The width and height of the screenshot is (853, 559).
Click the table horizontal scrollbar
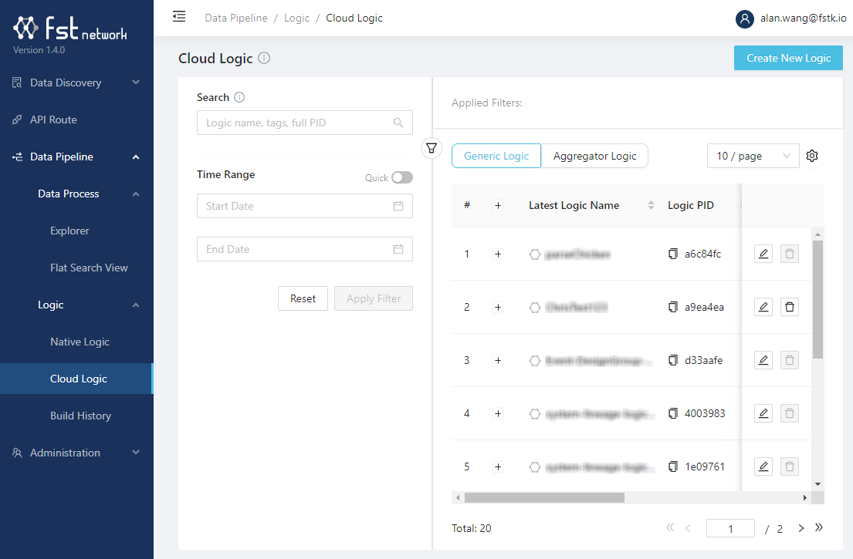coord(544,498)
